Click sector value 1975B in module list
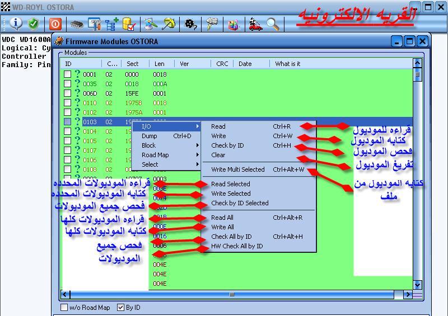The width and height of the screenshot is (448, 316). tap(133, 103)
